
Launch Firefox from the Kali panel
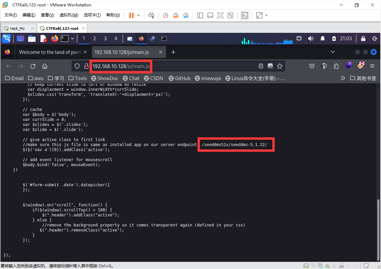click(x=55, y=39)
